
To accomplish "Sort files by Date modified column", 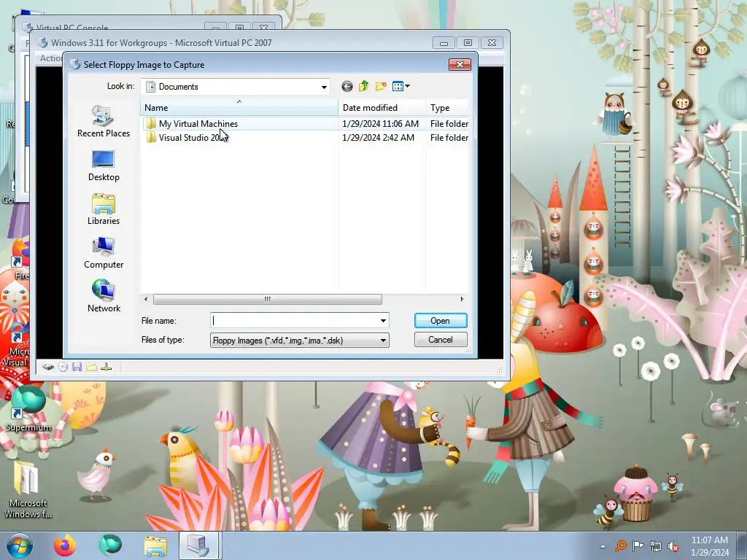I will (382, 108).
